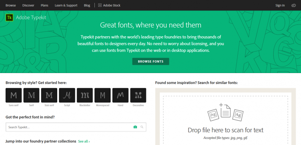Open the Discover menu item
Image resolution: width=301 pixels, height=145 pixels.
pos(28,5)
